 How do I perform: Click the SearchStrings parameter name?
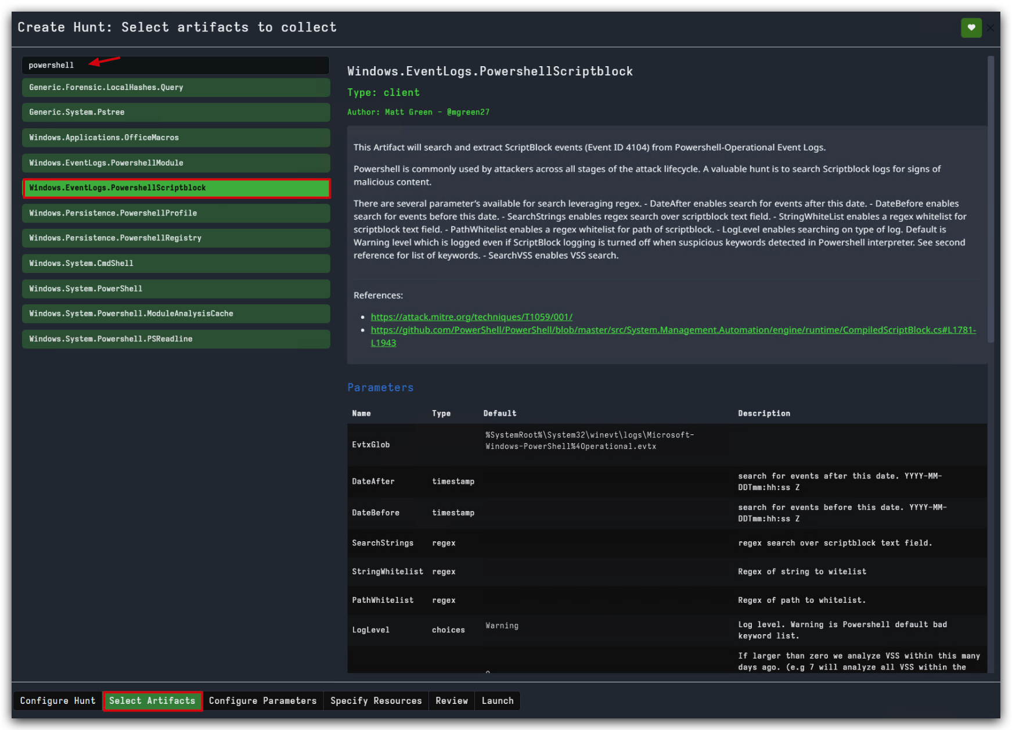383,544
